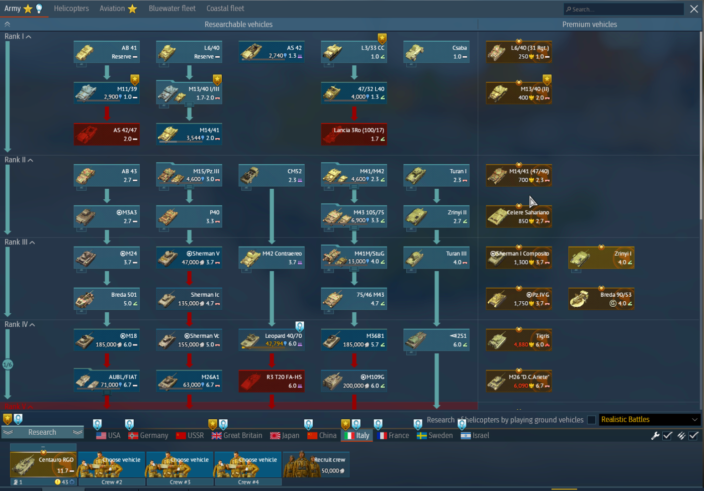The height and width of the screenshot is (491, 704).
Task: Click the Research button
Action: [42, 432]
